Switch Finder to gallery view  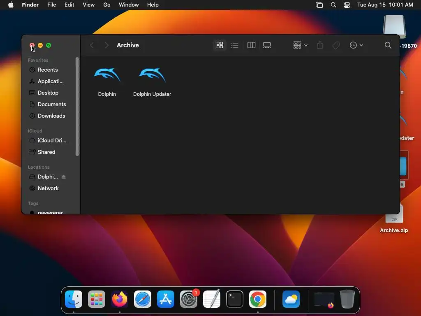[267, 45]
